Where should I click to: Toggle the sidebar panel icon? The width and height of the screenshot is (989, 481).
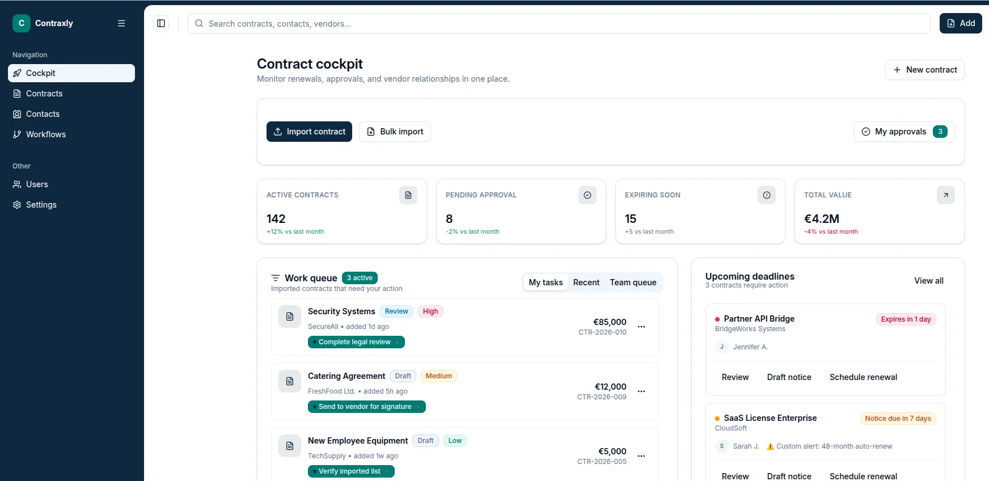(161, 23)
